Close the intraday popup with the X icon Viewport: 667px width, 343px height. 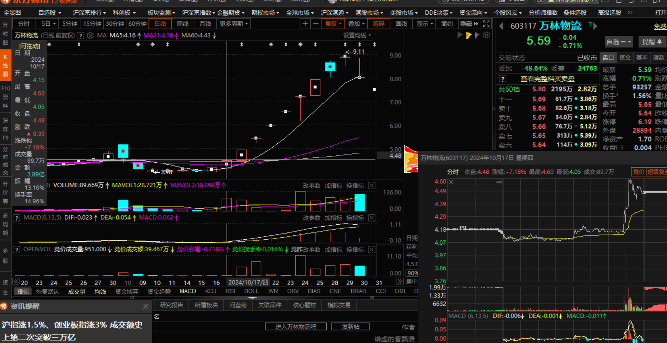(451, 182)
